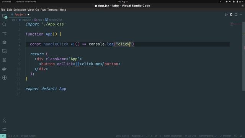Viewport: 245px width, 138px height.
Task: Show errors and warnings in the status bar
Action: [x=13, y=136]
